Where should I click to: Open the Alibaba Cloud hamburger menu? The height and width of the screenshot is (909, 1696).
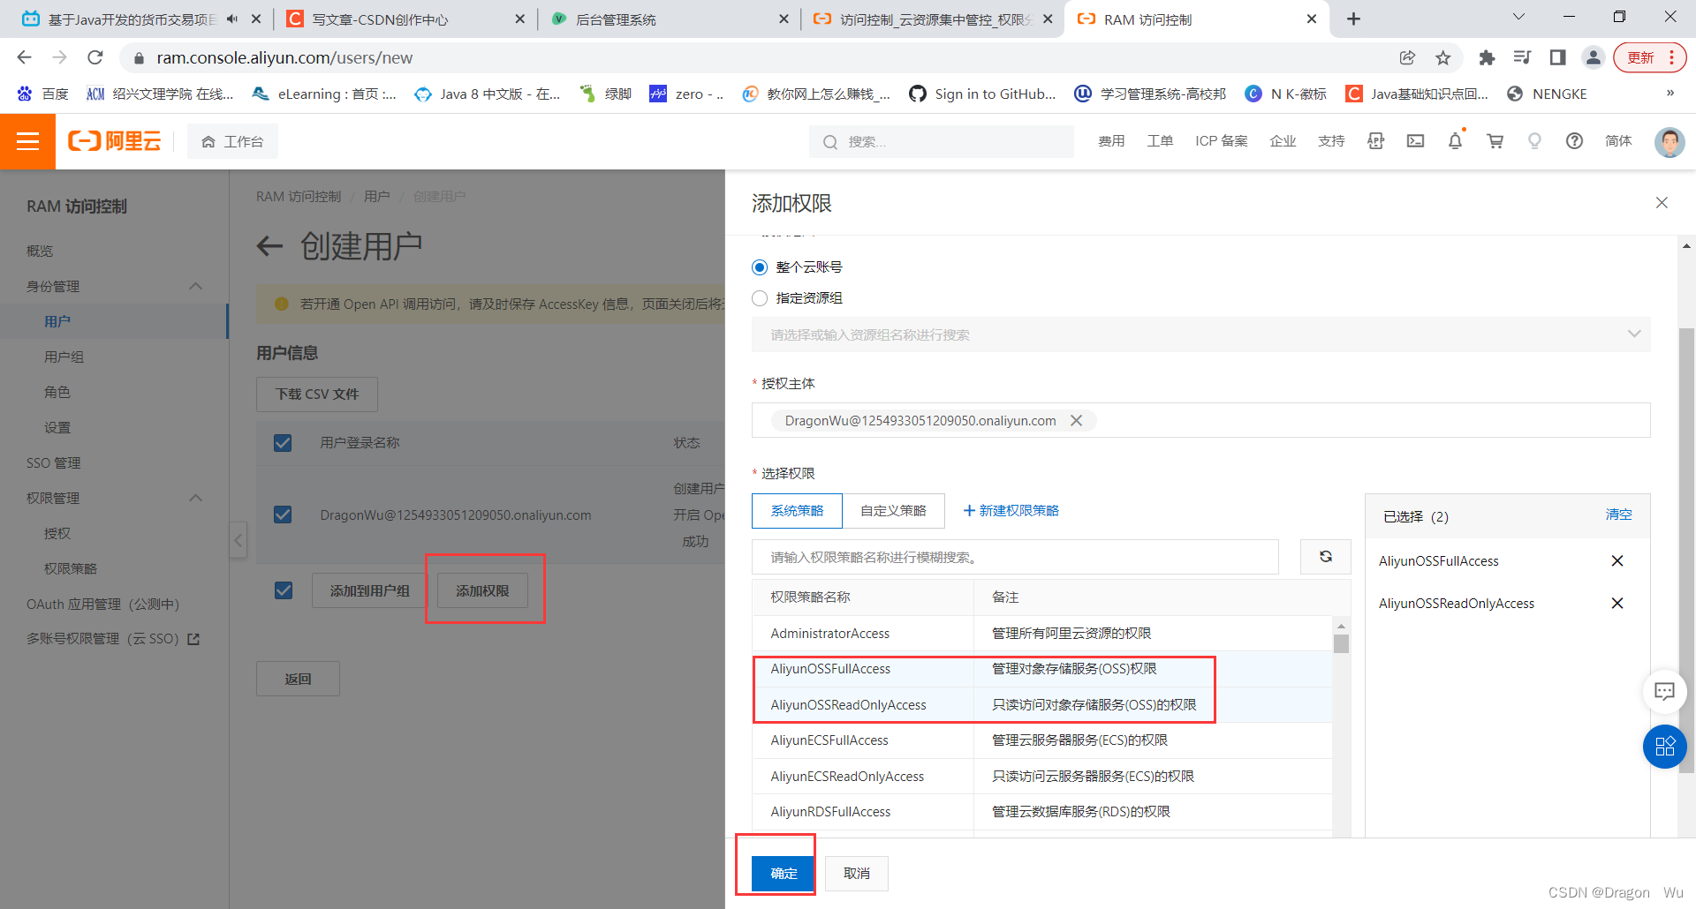point(28,141)
